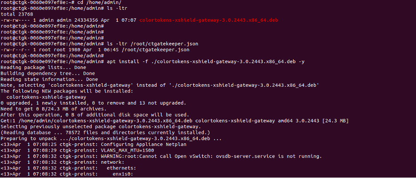Click the 'Note, selecting' message line
The image size is (416, 178).
coord(160,85)
